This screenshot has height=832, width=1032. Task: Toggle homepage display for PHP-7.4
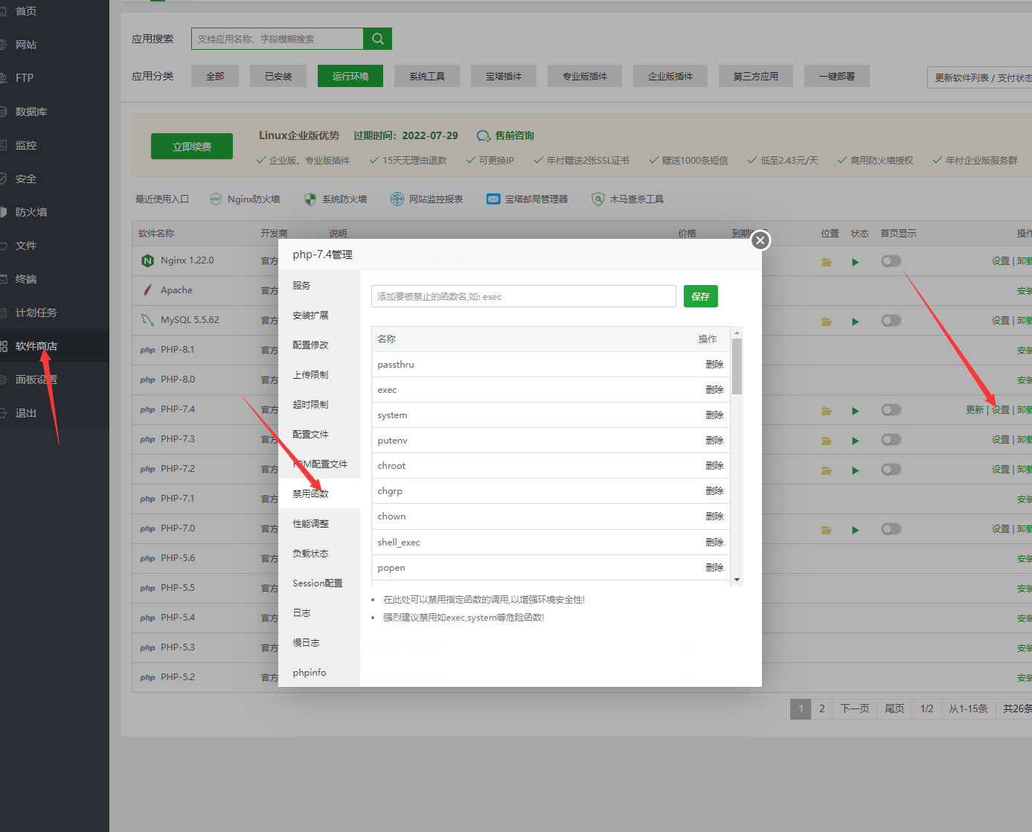click(891, 410)
